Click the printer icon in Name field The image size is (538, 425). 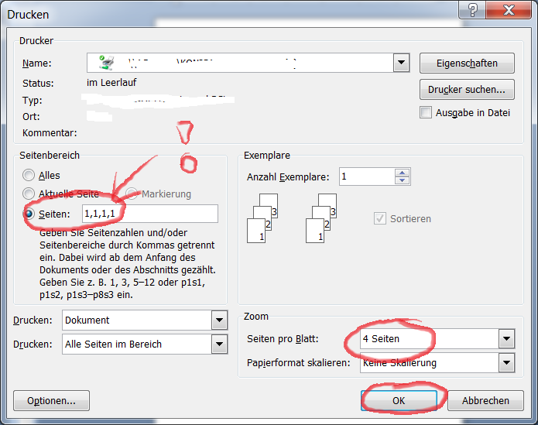point(106,63)
